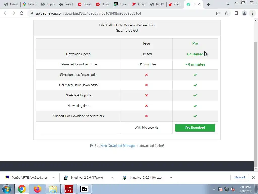Screen dimensions: 258x194
Task: Switch to the 'ModM' tab
Action: point(157,4)
